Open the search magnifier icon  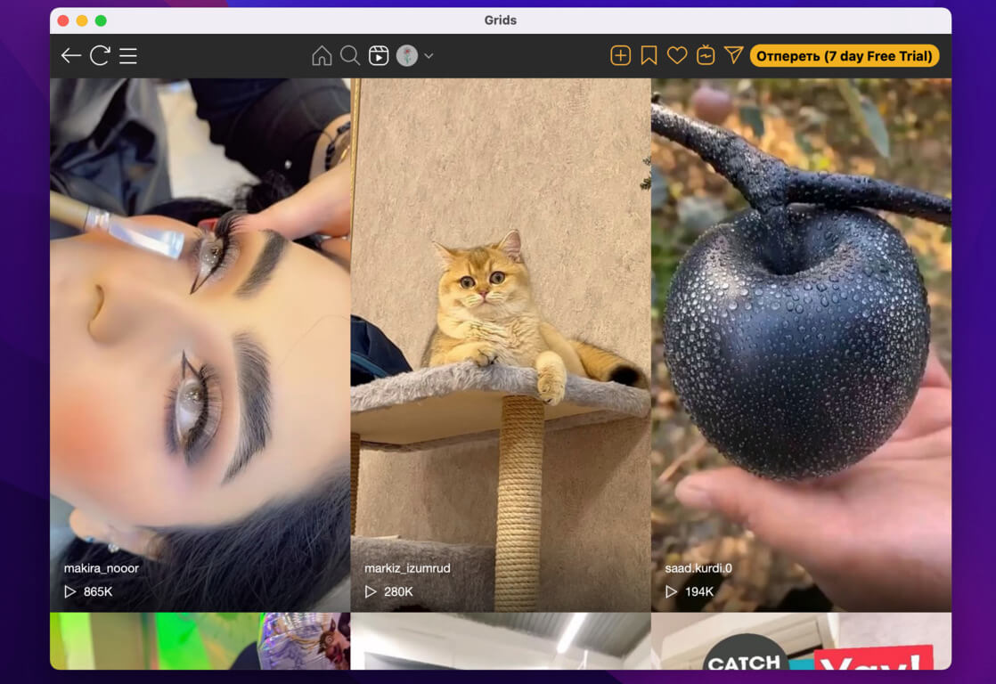click(350, 56)
